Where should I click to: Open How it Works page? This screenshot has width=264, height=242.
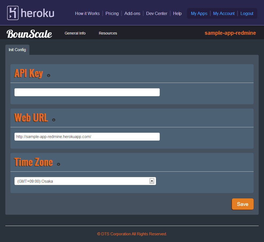(x=87, y=13)
